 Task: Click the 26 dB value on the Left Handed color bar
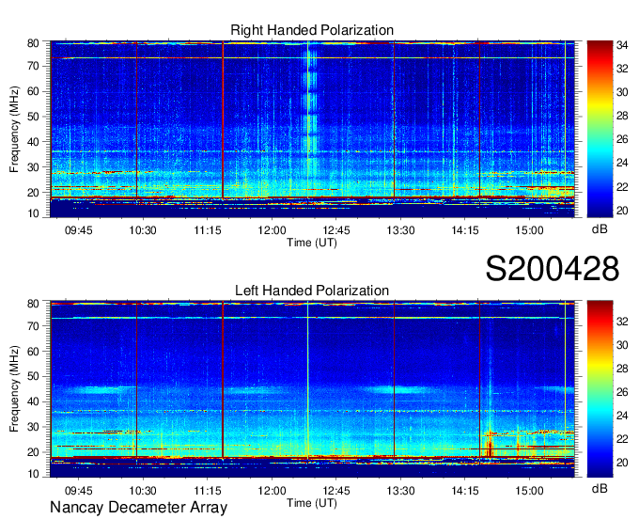click(x=622, y=392)
